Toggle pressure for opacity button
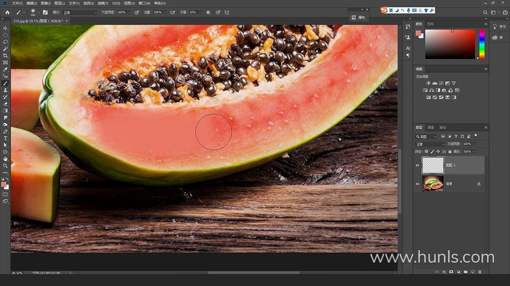Viewport: 510px width, 286px height. pyautogui.click(x=137, y=12)
